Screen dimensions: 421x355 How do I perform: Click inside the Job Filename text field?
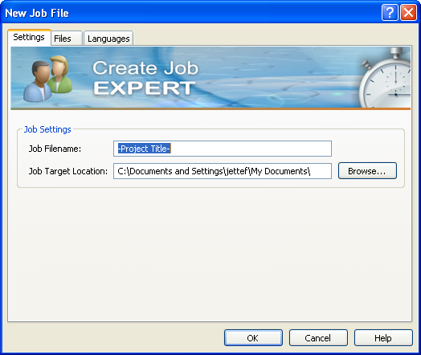click(223, 149)
